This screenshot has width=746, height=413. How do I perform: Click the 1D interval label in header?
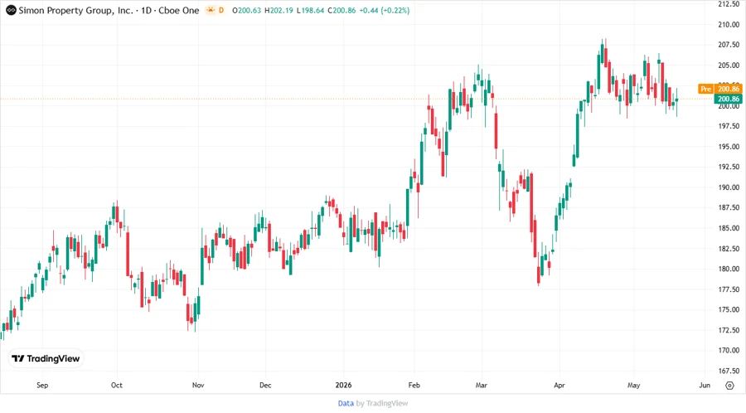(x=146, y=10)
